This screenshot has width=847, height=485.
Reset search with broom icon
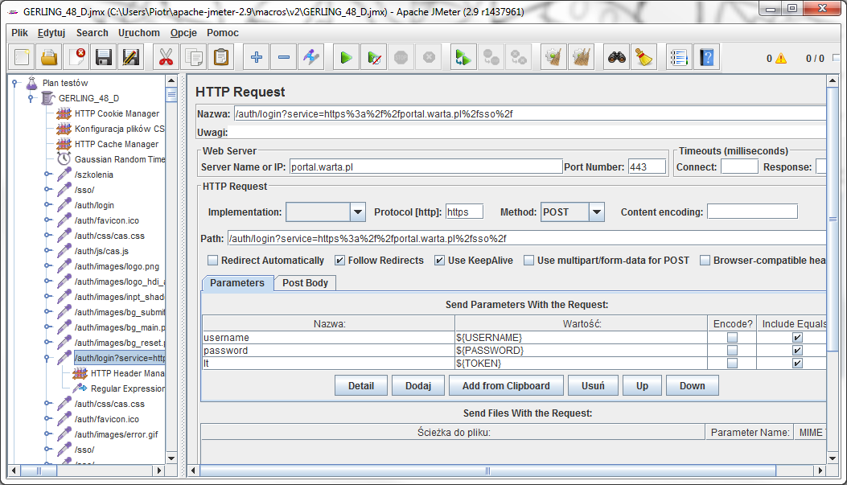[643, 57]
